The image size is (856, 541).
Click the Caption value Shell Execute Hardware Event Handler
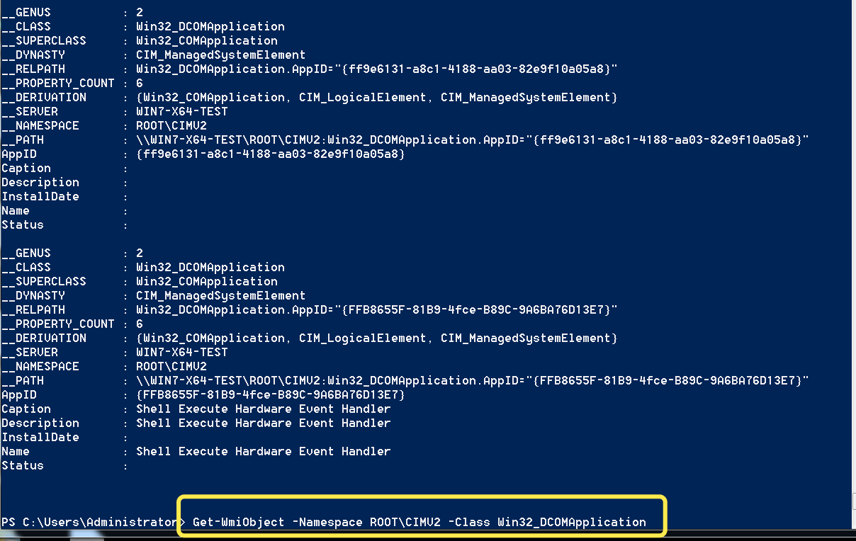(x=263, y=409)
